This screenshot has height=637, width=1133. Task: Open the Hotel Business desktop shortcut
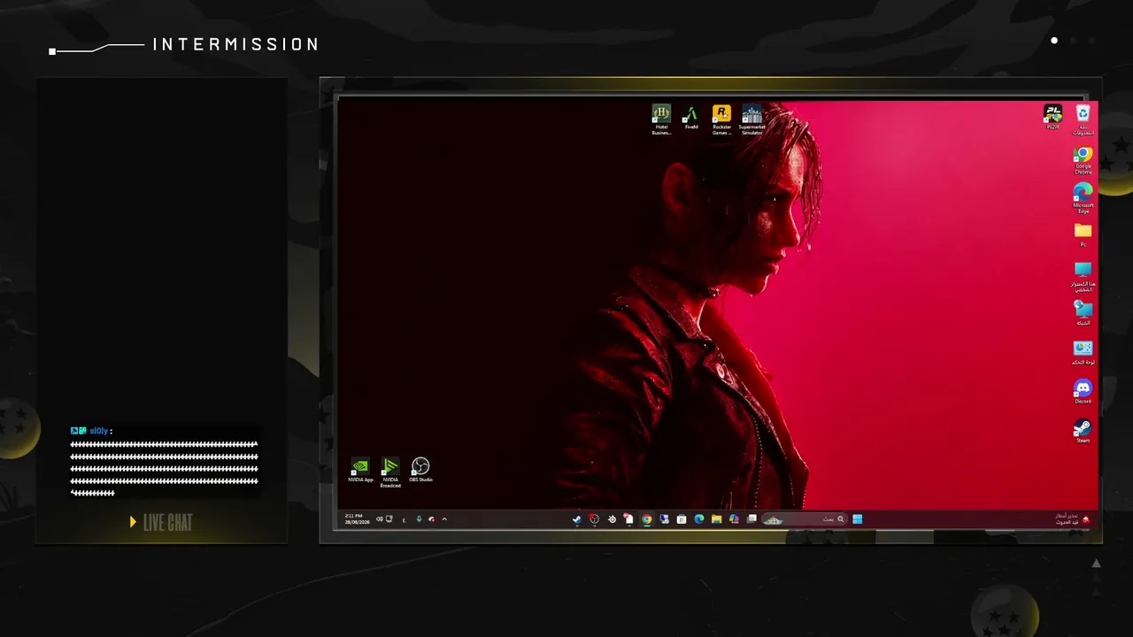661,119
